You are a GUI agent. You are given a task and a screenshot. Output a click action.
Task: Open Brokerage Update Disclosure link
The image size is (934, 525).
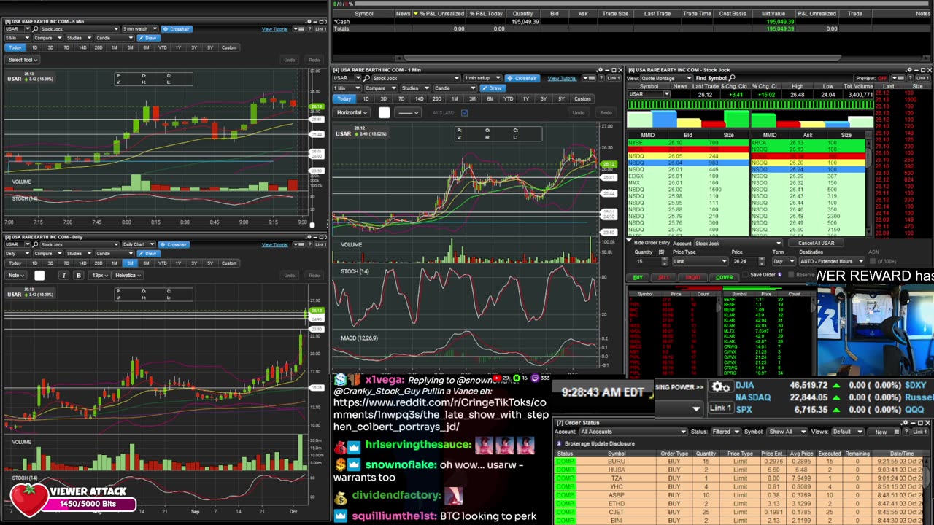pos(600,443)
